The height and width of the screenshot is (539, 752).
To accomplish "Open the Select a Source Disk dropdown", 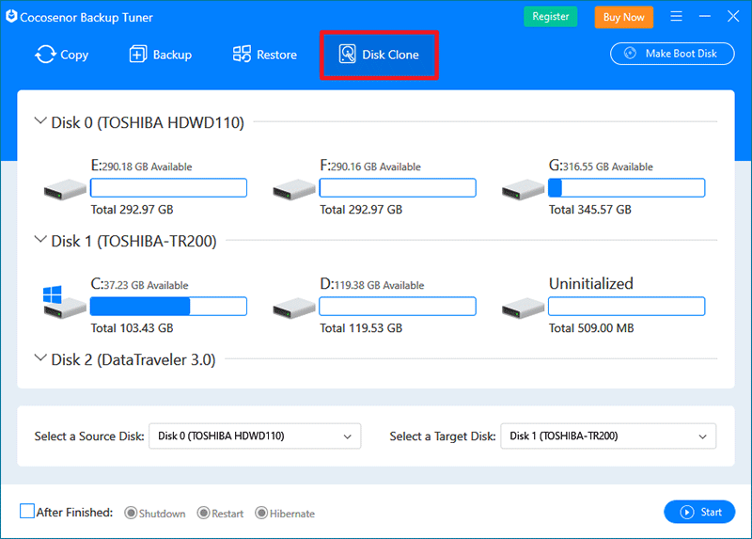I will point(255,436).
